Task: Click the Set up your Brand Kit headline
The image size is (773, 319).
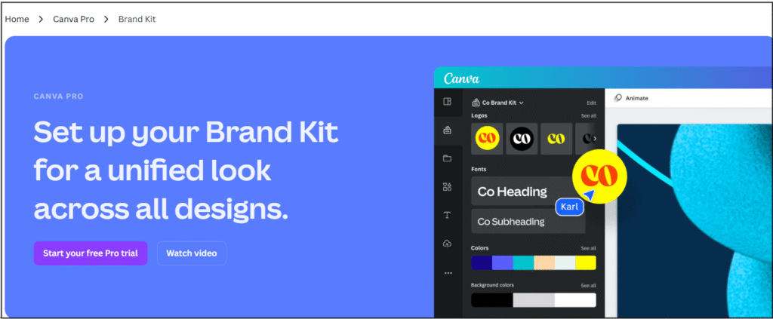Action: 186,172
